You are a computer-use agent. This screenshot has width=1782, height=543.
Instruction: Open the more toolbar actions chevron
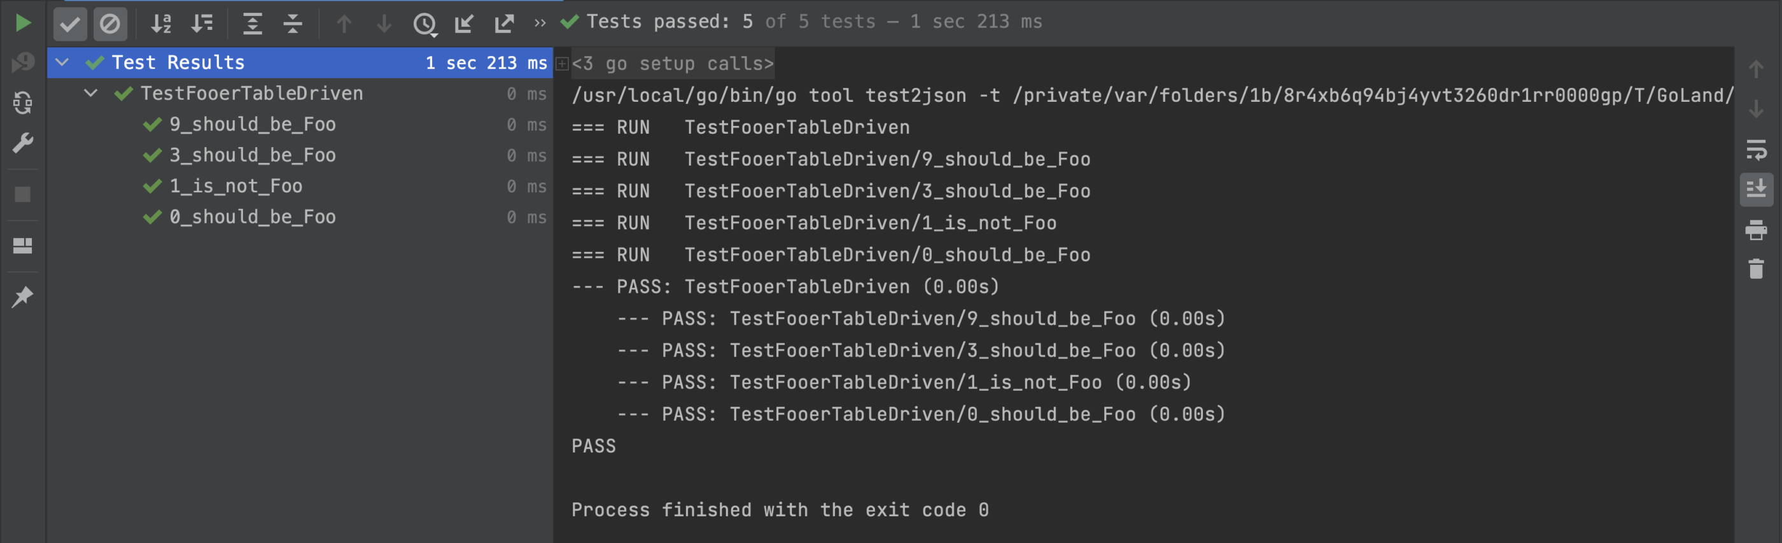(540, 24)
